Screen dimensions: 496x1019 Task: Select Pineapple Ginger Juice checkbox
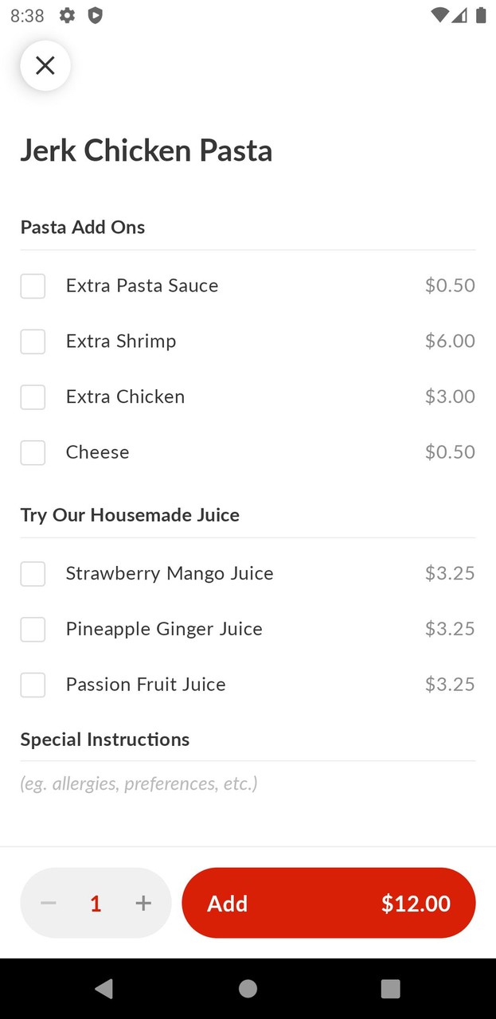tap(33, 629)
